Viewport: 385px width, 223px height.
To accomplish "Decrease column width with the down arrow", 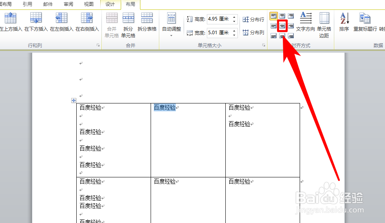I will click(x=234, y=35).
